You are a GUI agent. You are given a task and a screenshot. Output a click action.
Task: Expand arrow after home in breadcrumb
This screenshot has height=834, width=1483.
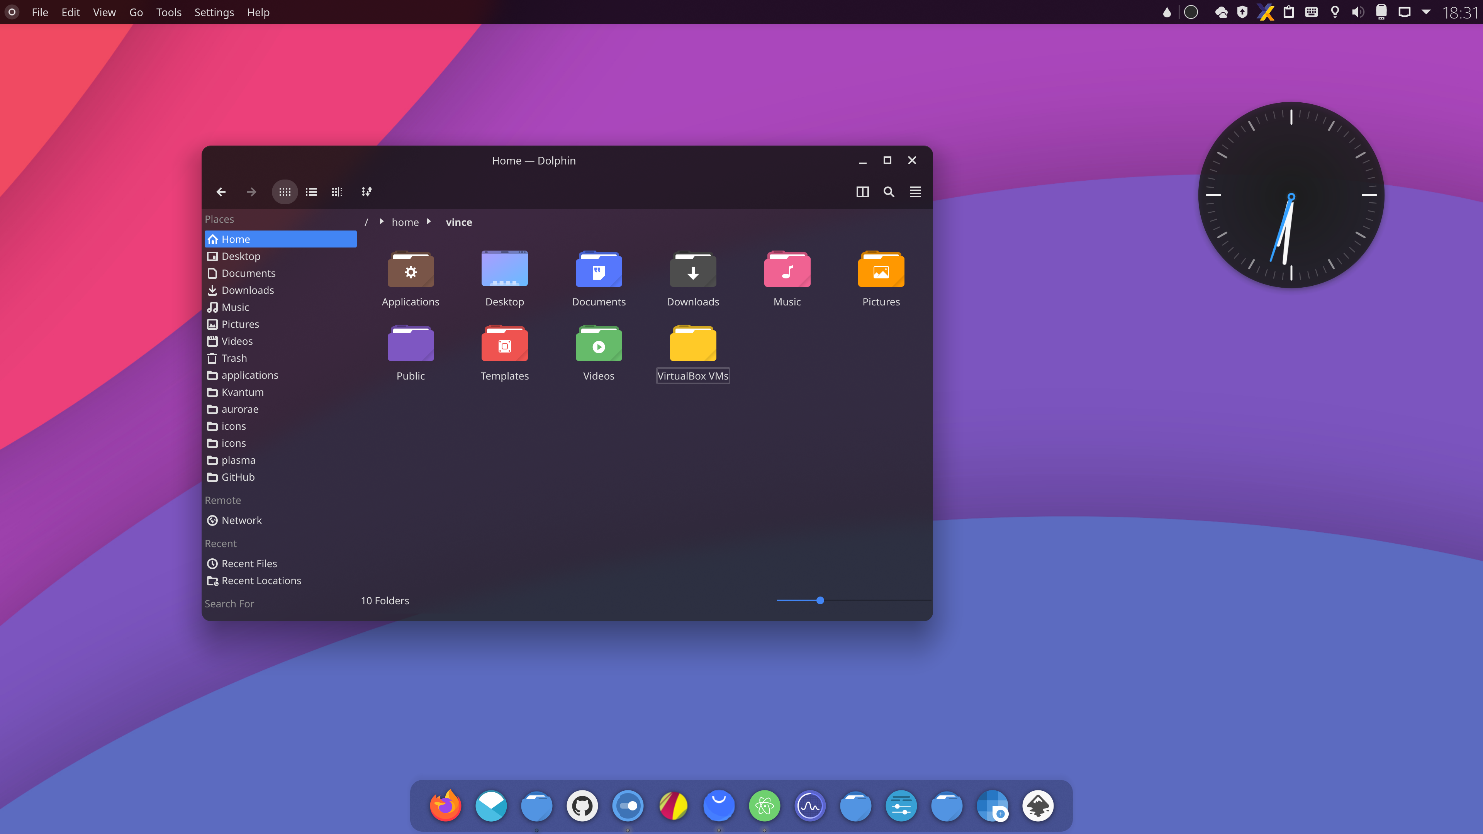pyautogui.click(x=429, y=222)
